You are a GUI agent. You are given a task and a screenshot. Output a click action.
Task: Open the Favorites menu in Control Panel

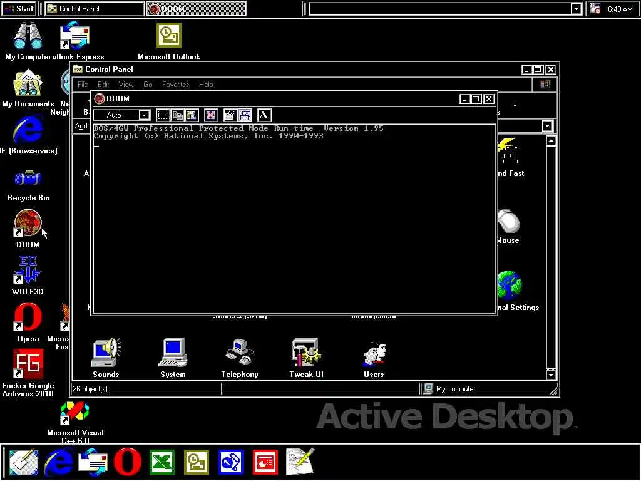click(x=175, y=85)
